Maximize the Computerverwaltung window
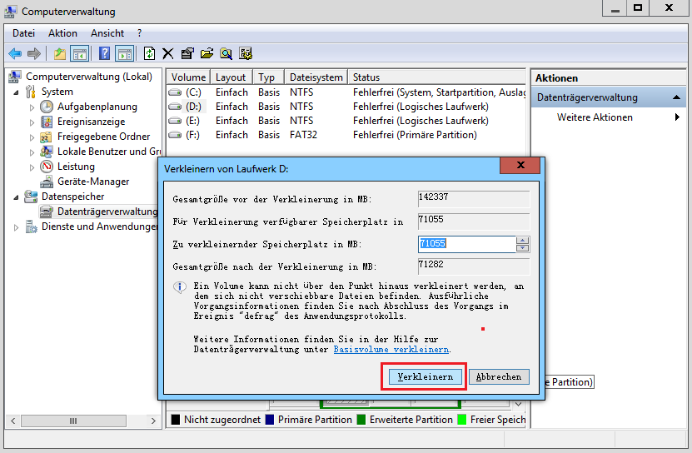The width and height of the screenshot is (692, 453). 637,7
